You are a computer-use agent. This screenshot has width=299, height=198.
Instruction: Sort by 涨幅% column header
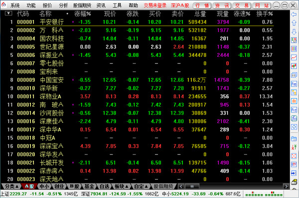click(x=83, y=14)
